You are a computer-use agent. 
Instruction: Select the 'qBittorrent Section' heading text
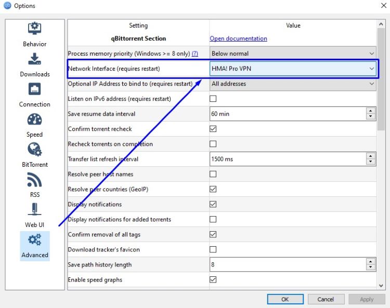138,38
